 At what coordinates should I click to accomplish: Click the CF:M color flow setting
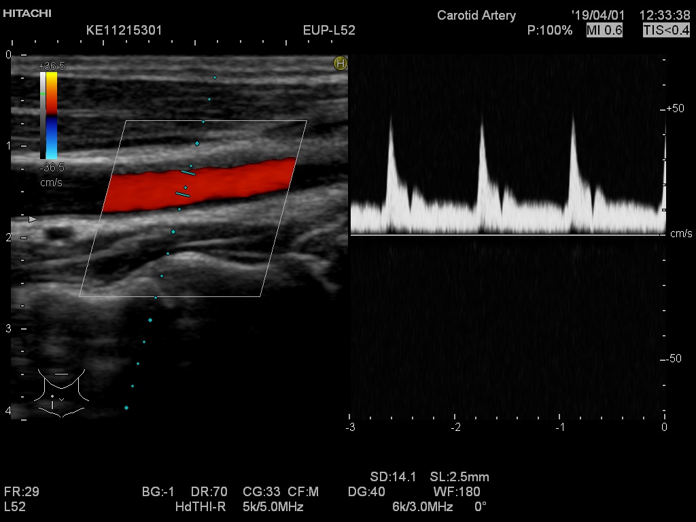(x=303, y=491)
